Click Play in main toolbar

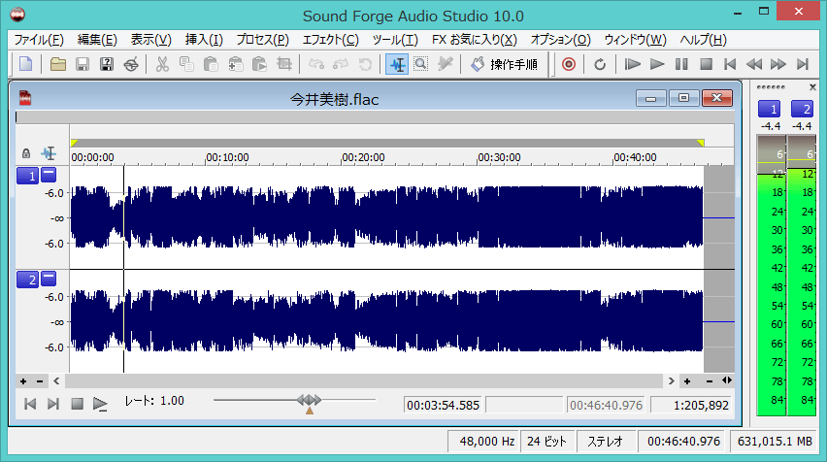coord(656,64)
